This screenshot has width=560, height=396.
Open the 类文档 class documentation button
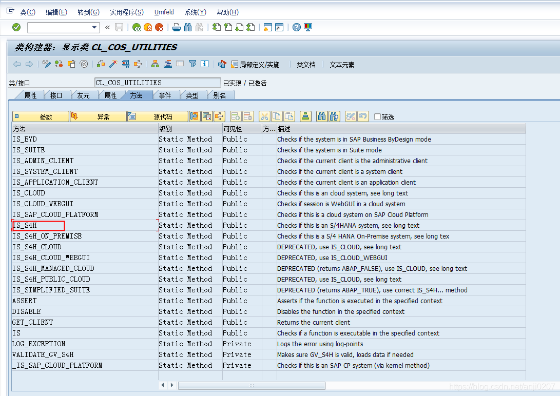[x=306, y=65]
